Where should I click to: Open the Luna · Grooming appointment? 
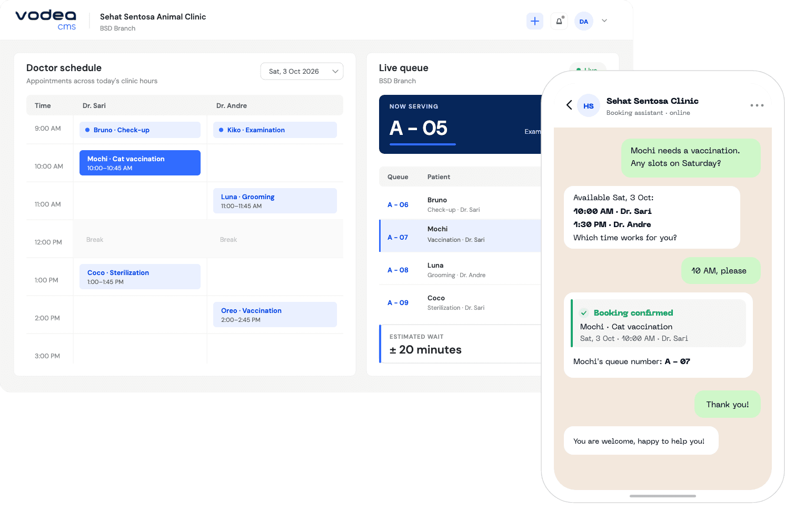[275, 201]
